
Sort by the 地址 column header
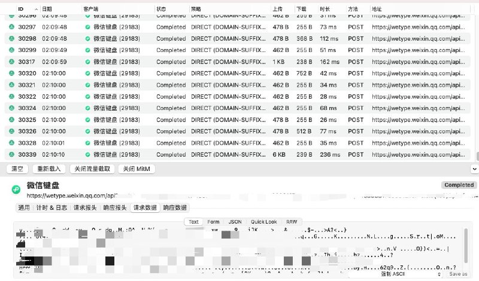[x=377, y=9]
